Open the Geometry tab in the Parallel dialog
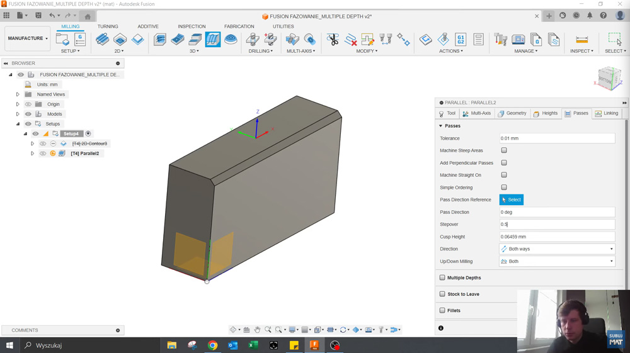This screenshot has height=353, width=630. coord(512,113)
